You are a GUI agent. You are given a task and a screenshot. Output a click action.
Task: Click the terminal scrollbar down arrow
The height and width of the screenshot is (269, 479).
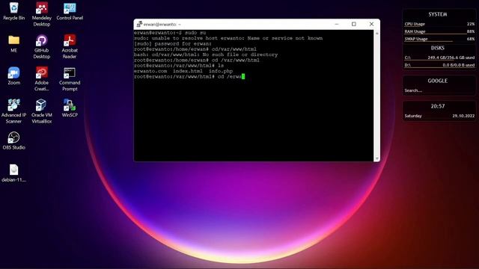[x=376, y=158]
